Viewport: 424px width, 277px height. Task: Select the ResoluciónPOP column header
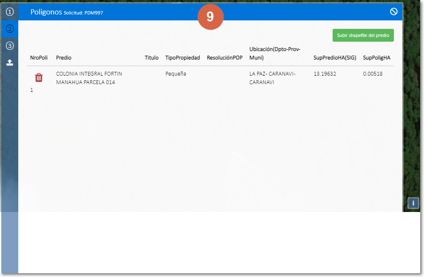224,58
